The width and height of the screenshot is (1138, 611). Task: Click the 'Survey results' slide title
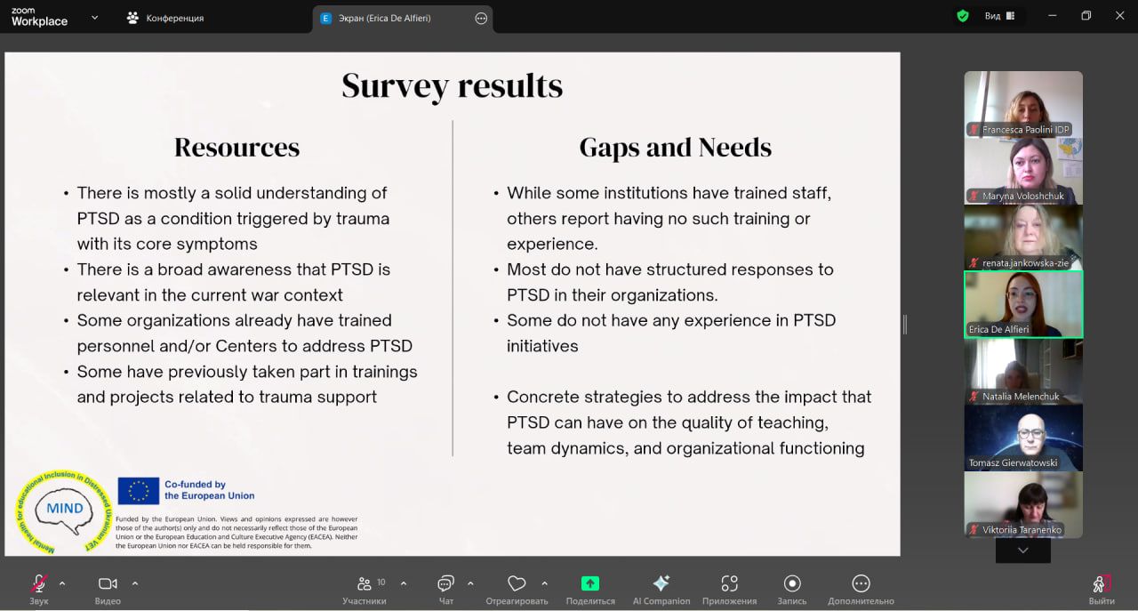(x=453, y=85)
